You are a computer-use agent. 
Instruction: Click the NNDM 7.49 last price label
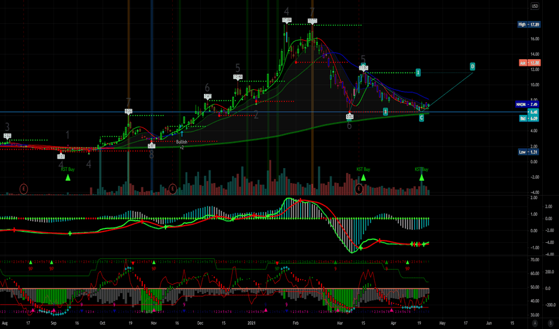click(527, 104)
